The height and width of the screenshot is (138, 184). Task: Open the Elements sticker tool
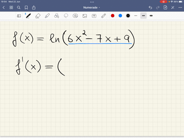(75, 16)
